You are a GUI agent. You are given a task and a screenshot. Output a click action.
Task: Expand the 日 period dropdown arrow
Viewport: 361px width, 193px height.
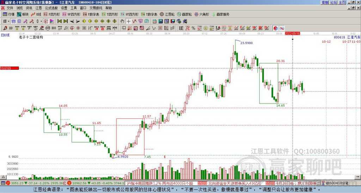[8, 21]
